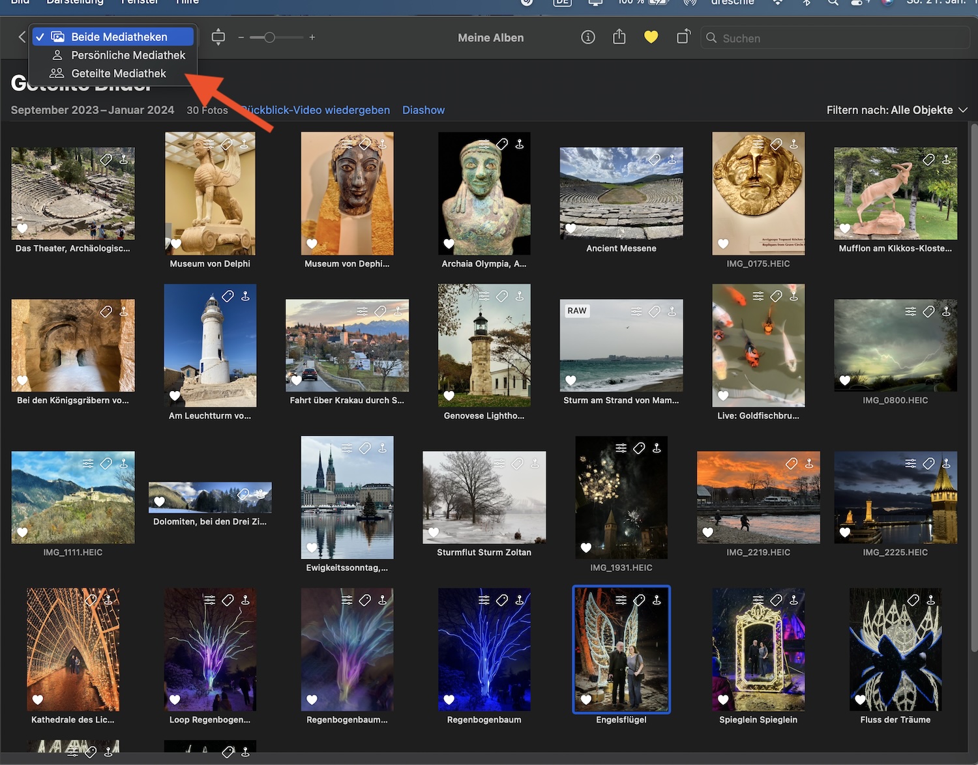This screenshot has height=765, width=978.
Task: Click the adjustments icon on the Regenbogenbaum photo
Action: [484, 600]
